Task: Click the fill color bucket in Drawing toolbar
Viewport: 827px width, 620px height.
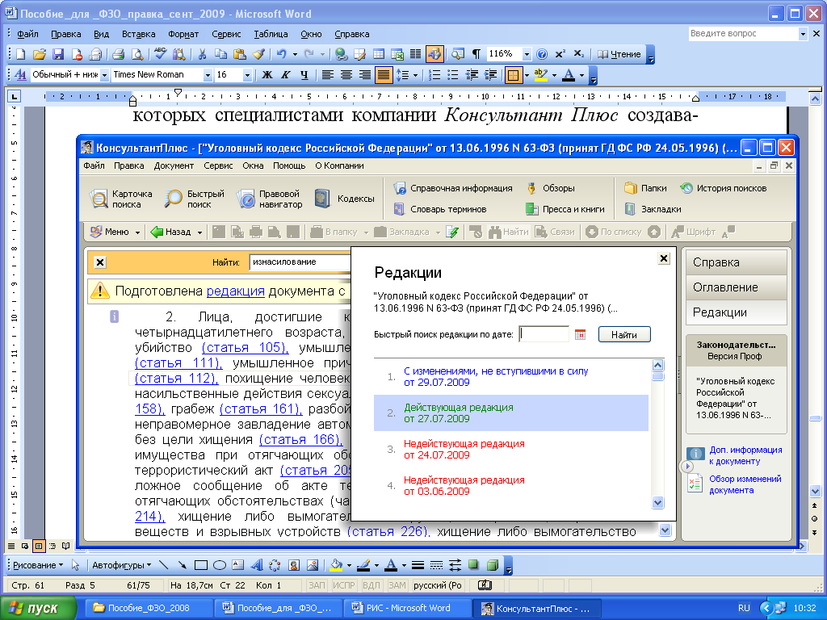Action: click(336, 565)
